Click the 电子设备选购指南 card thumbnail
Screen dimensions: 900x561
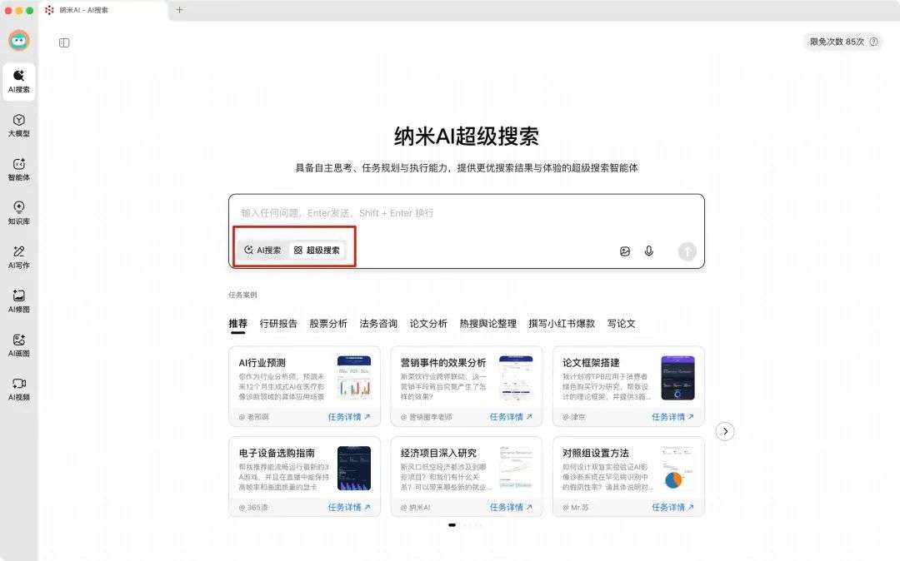point(354,468)
